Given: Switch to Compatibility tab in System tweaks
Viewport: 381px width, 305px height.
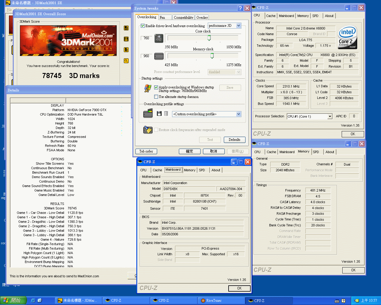Looking at the screenshot, I should 183,18.
